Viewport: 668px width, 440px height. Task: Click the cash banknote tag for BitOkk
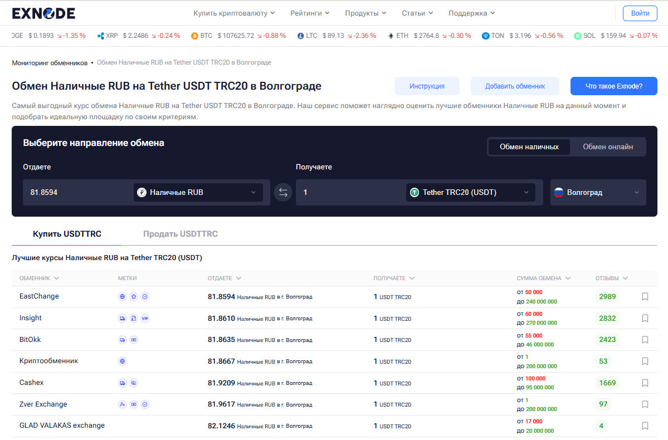point(134,340)
